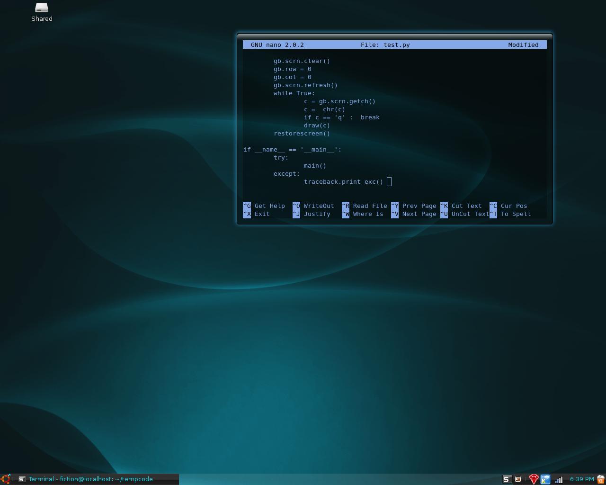606x485 pixels.
Task: Click the ^W Where Is shortcut label
Action: [363, 214]
